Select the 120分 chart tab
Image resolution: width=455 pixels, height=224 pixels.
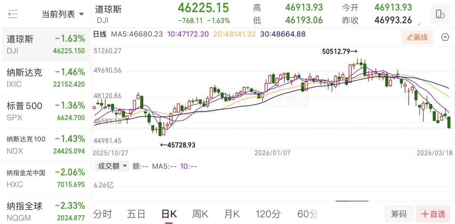point(268,214)
